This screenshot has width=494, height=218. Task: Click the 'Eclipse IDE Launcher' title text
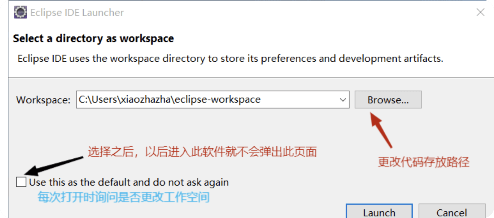77,13
